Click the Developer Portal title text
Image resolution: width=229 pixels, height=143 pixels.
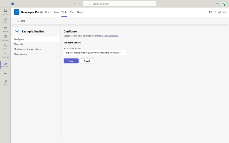(x=32, y=12)
